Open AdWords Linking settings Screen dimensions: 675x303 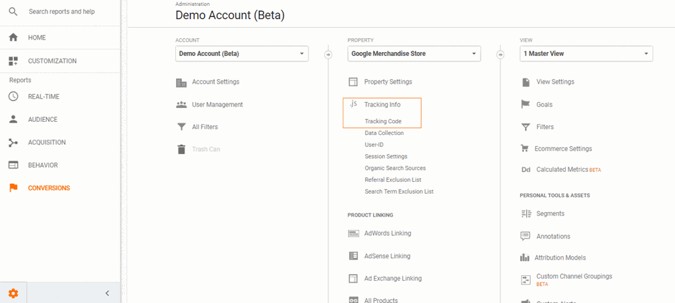click(388, 233)
